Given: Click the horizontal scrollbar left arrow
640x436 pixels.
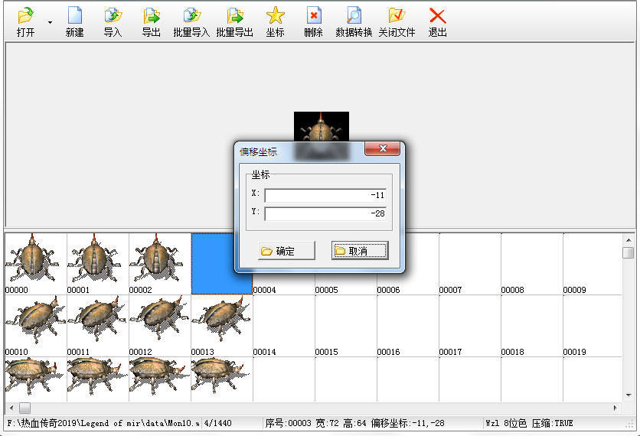Looking at the screenshot, I should (11, 408).
